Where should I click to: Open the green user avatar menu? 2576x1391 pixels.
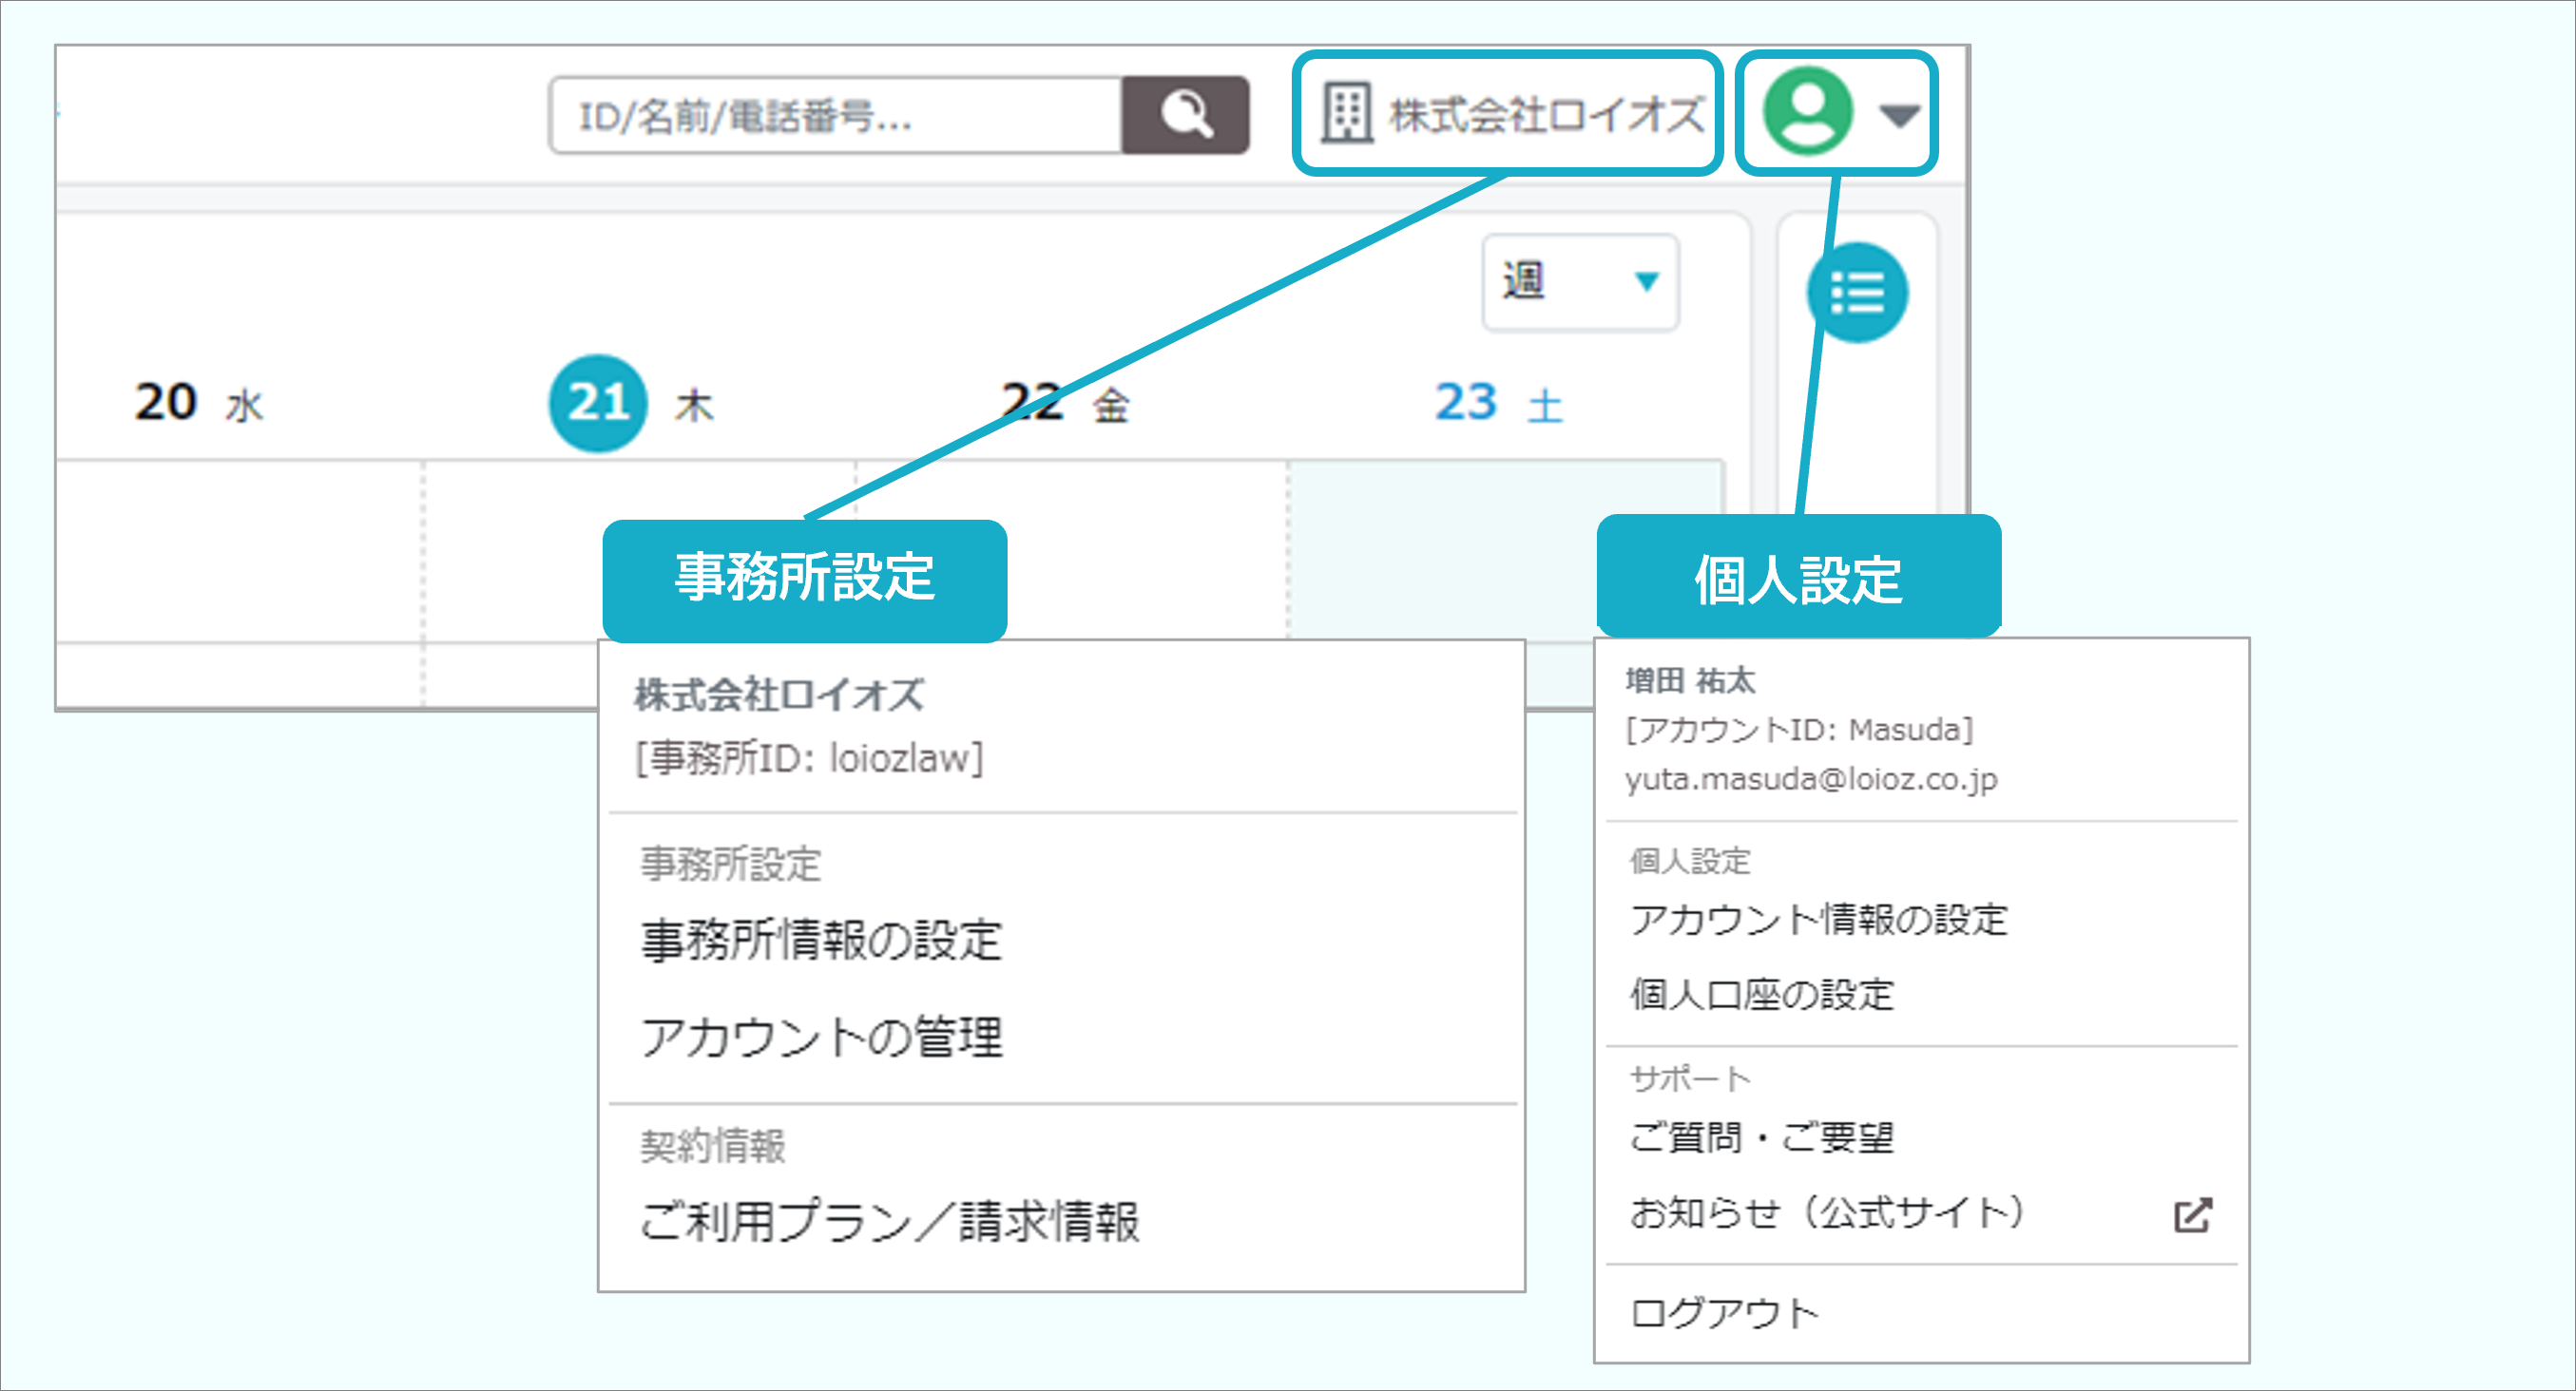coord(1808,112)
